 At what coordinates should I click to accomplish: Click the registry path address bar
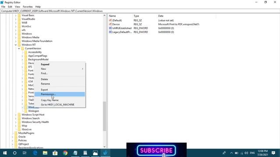140,11
